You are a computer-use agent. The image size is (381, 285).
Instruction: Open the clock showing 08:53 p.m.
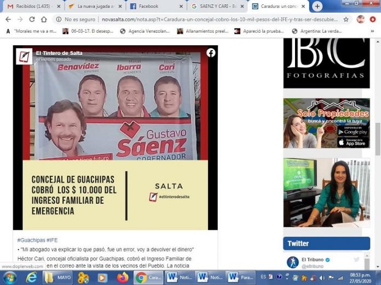[x=360, y=278]
